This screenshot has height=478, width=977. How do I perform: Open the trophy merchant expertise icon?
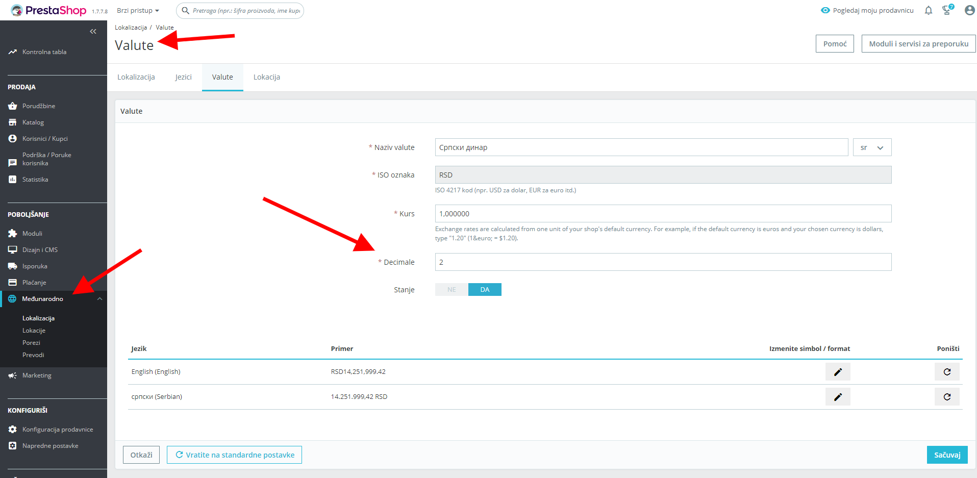click(947, 10)
